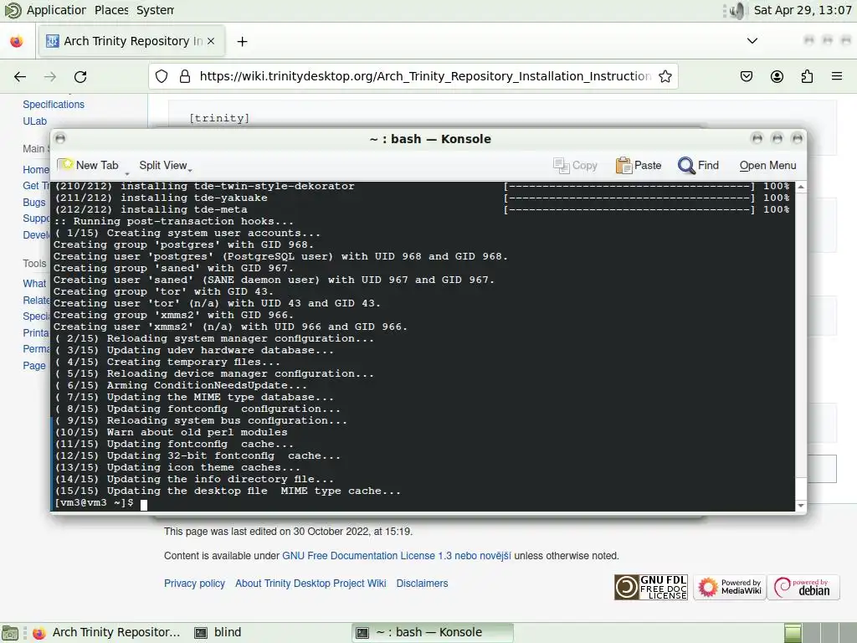Image resolution: width=857 pixels, height=643 pixels.
Task: Open the Firefox account icon
Action: tap(777, 76)
